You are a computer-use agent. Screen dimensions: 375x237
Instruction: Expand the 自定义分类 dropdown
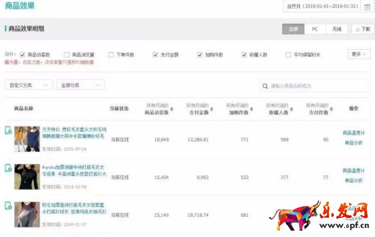click(x=28, y=85)
